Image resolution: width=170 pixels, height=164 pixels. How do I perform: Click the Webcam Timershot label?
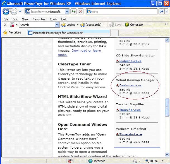pyautogui.click(x=131, y=129)
